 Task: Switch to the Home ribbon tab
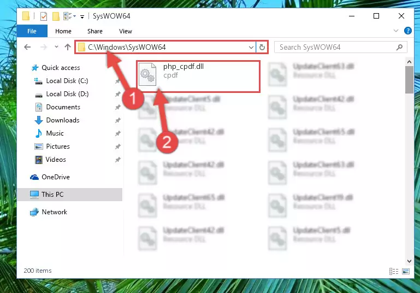pos(63,31)
